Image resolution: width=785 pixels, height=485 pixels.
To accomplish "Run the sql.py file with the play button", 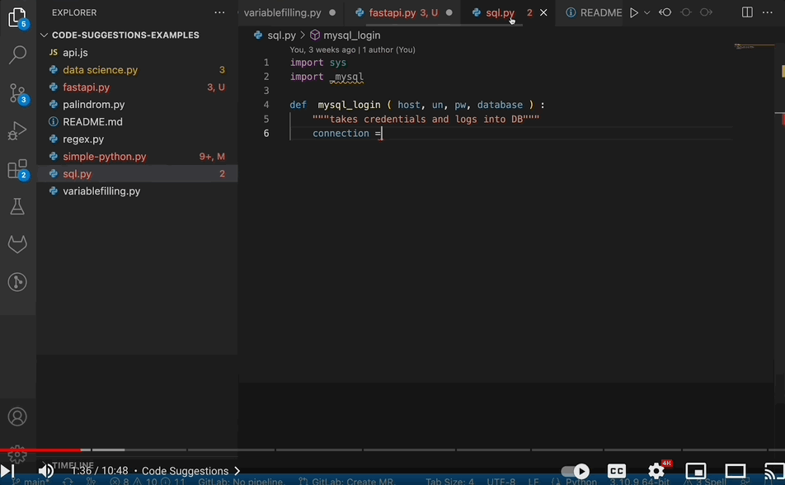I will pyautogui.click(x=634, y=12).
